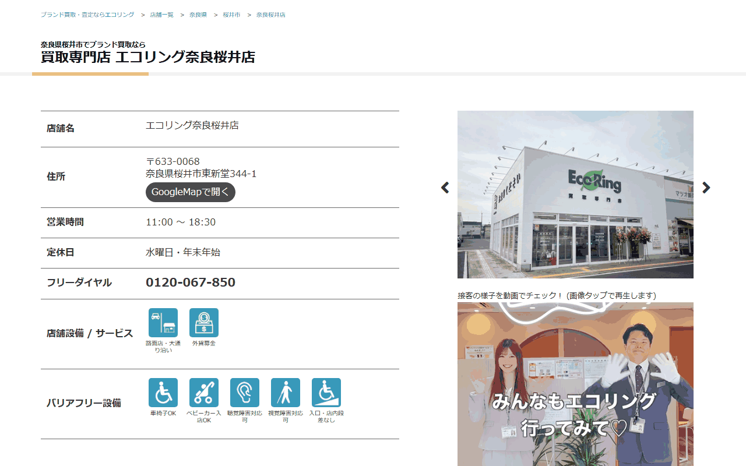Click the バリアフリー設備 row label
The height and width of the screenshot is (466, 746).
click(84, 403)
